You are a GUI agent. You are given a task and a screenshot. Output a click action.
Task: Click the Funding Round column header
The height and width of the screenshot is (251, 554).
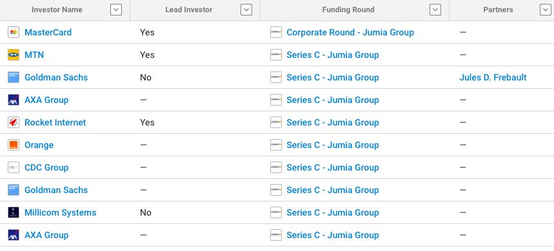(348, 10)
